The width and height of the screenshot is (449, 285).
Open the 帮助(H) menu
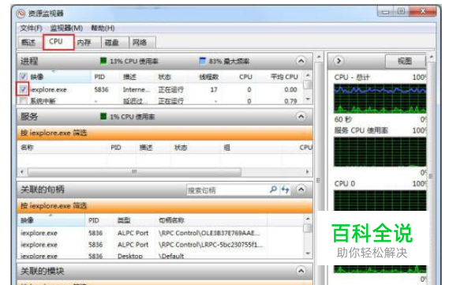(103, 28)
